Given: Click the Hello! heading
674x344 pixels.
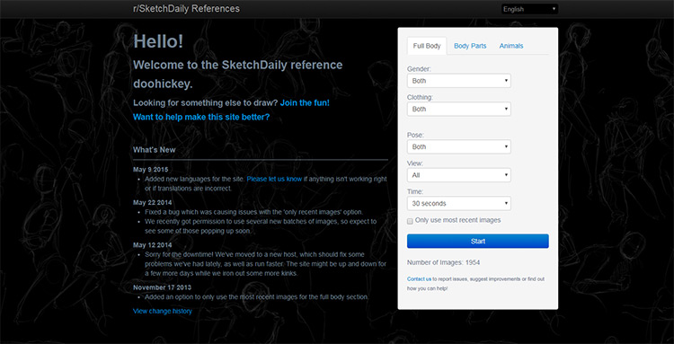Looking at the screenshot, I should pyautogui.click(x=158, y=41).
